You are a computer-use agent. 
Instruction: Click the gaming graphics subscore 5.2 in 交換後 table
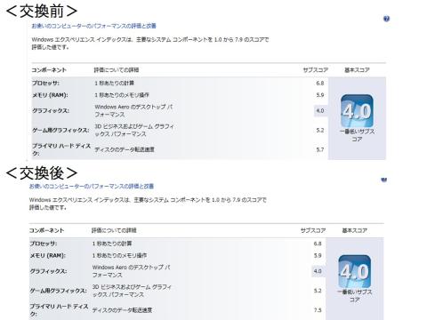[x=318, y=291]
